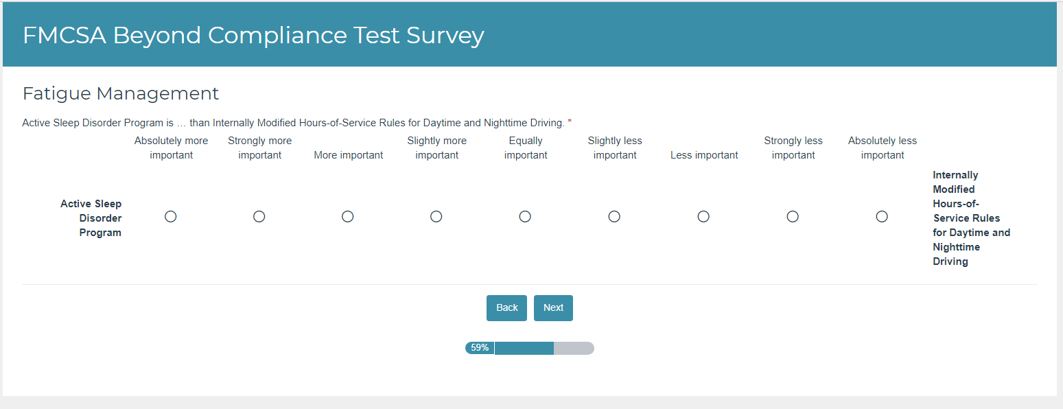The width and height of the screenshot is (1063, 409).
Task: Click the 'Active Sleep Disorder Program' row label
Action: 91,218
